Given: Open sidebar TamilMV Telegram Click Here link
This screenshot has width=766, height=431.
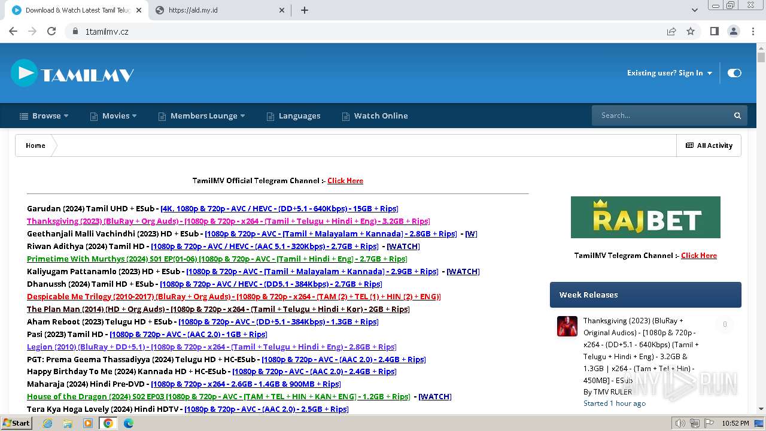Looking at the screenshot, I should click(x=699, y=256).
